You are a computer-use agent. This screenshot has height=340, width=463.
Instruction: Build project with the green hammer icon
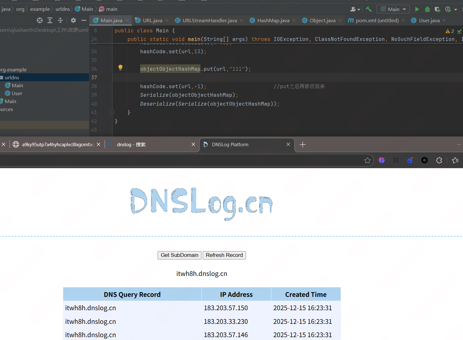(369, 9)
